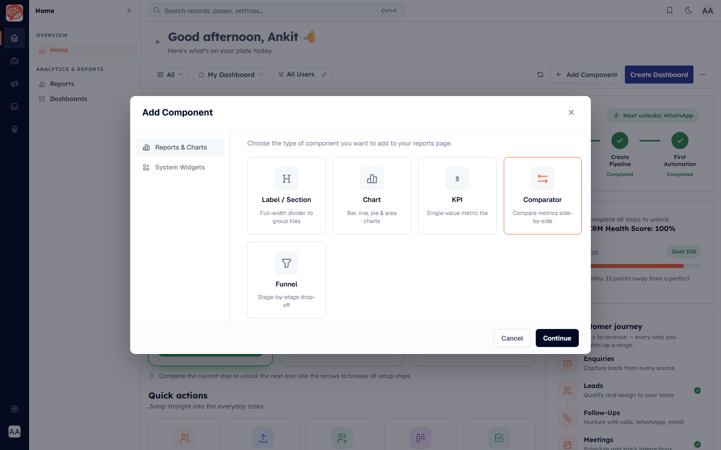Select the Comparator component card
The height and width of the screenshot is (450, 721).
pos(543,195)
